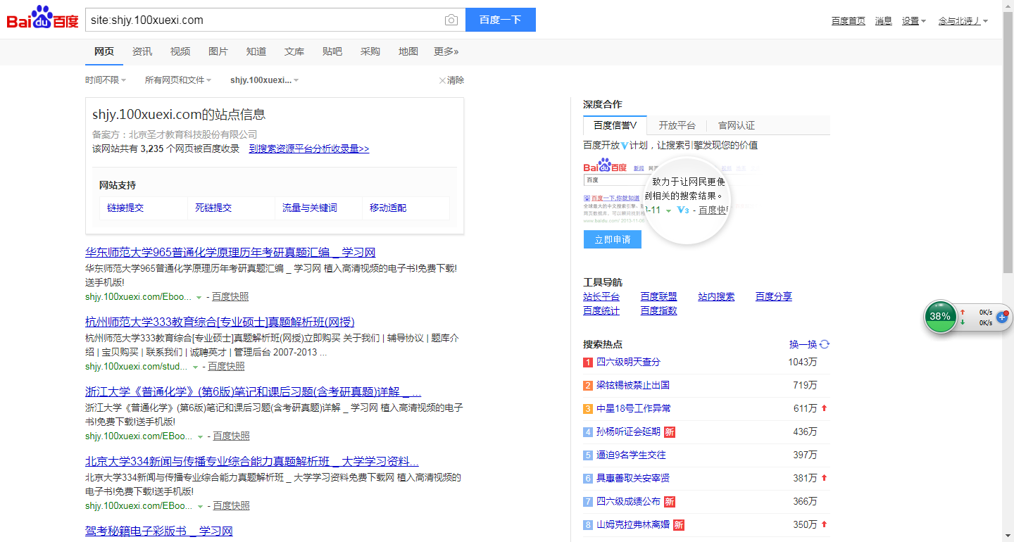The height and width of the screenshot is (542, 1014).
Task: Click red up arrow beside 611万
Action: [x=824, y=408]
